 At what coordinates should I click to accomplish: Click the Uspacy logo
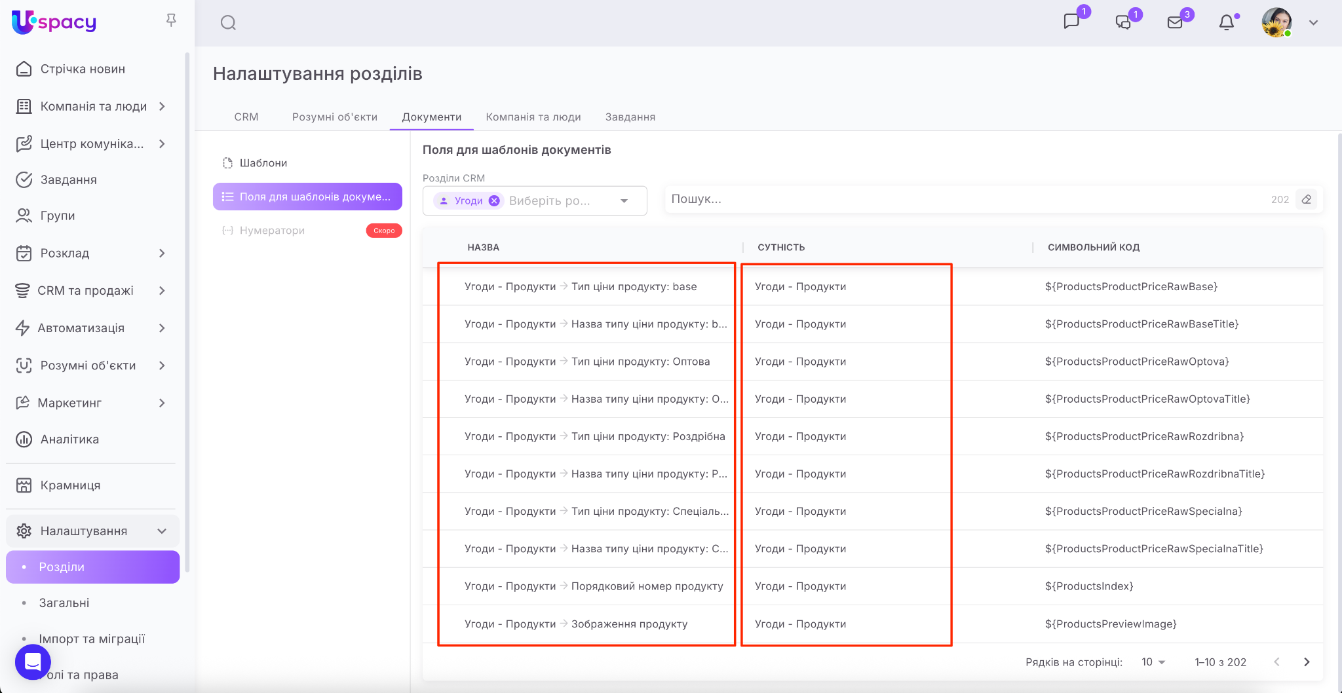click(x=54, y=22)
